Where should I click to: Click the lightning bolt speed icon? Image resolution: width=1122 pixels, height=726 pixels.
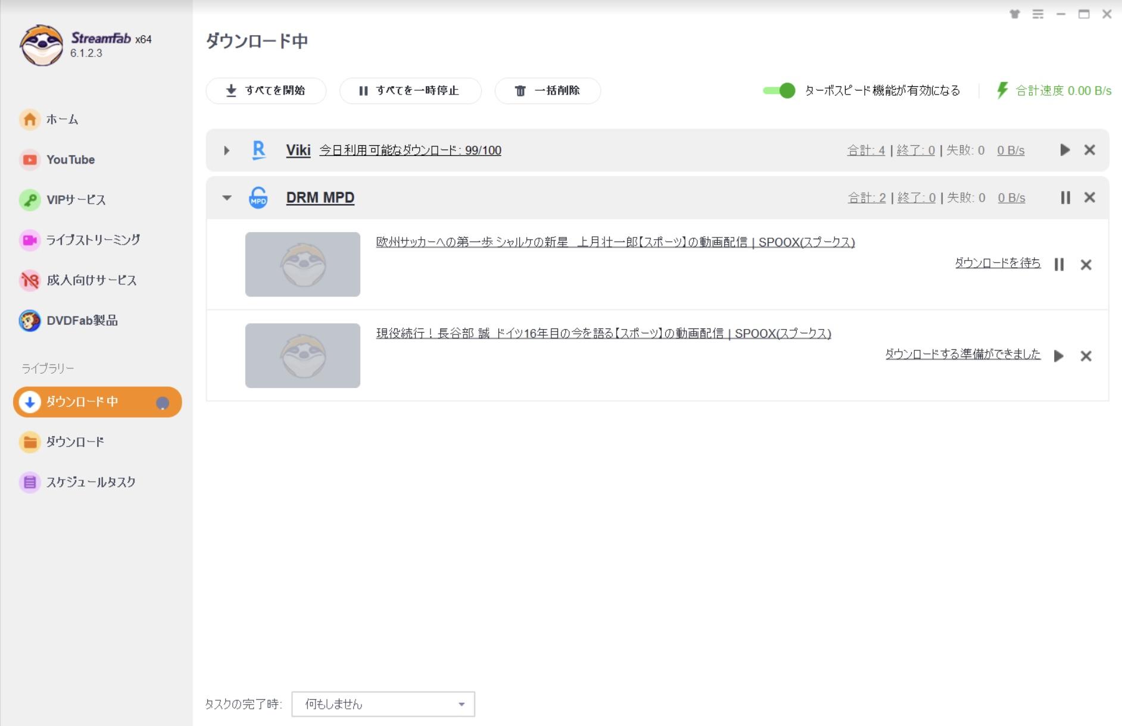pyautogui.click(x=1002, y=90)
